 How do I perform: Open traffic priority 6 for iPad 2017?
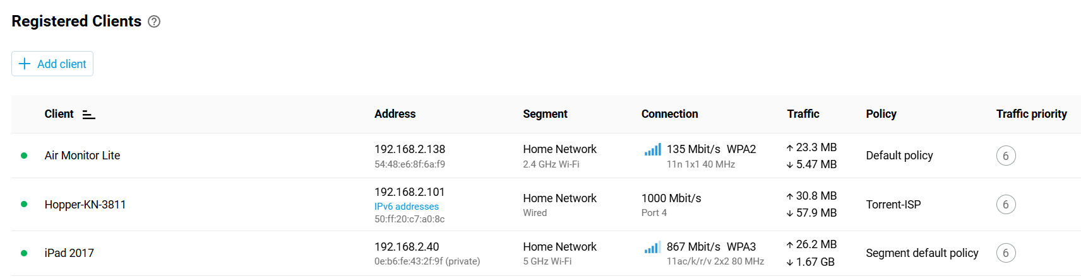tap(1005, 253)
